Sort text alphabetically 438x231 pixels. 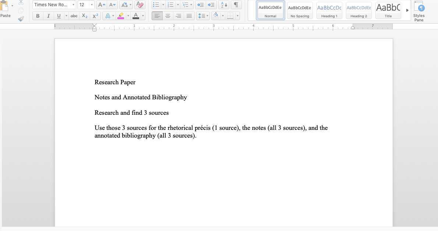tap(223, 5)
